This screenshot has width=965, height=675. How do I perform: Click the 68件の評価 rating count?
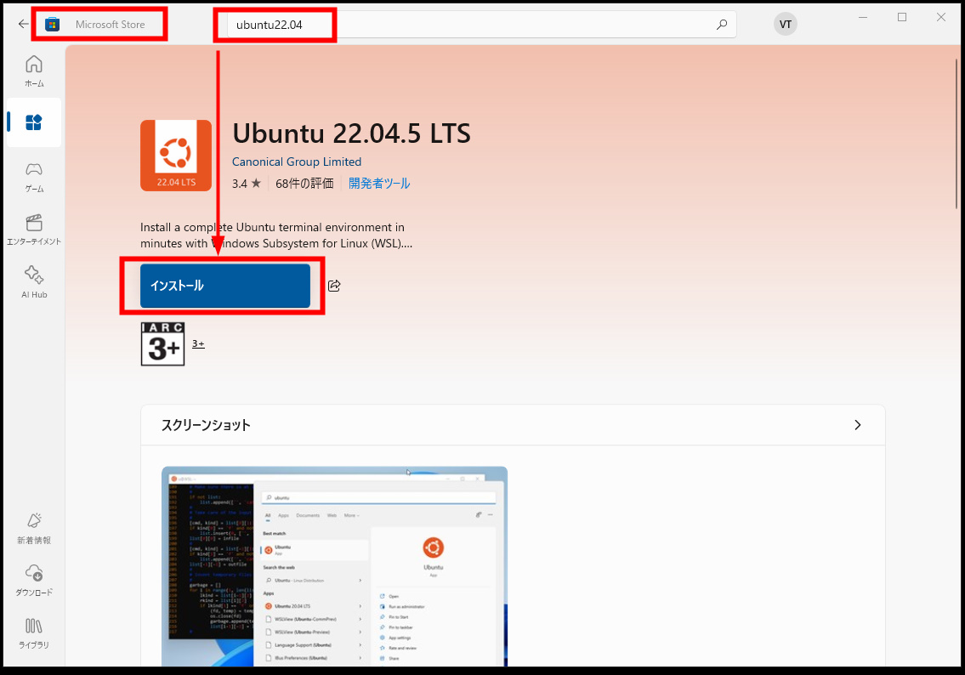click(304, 184)
